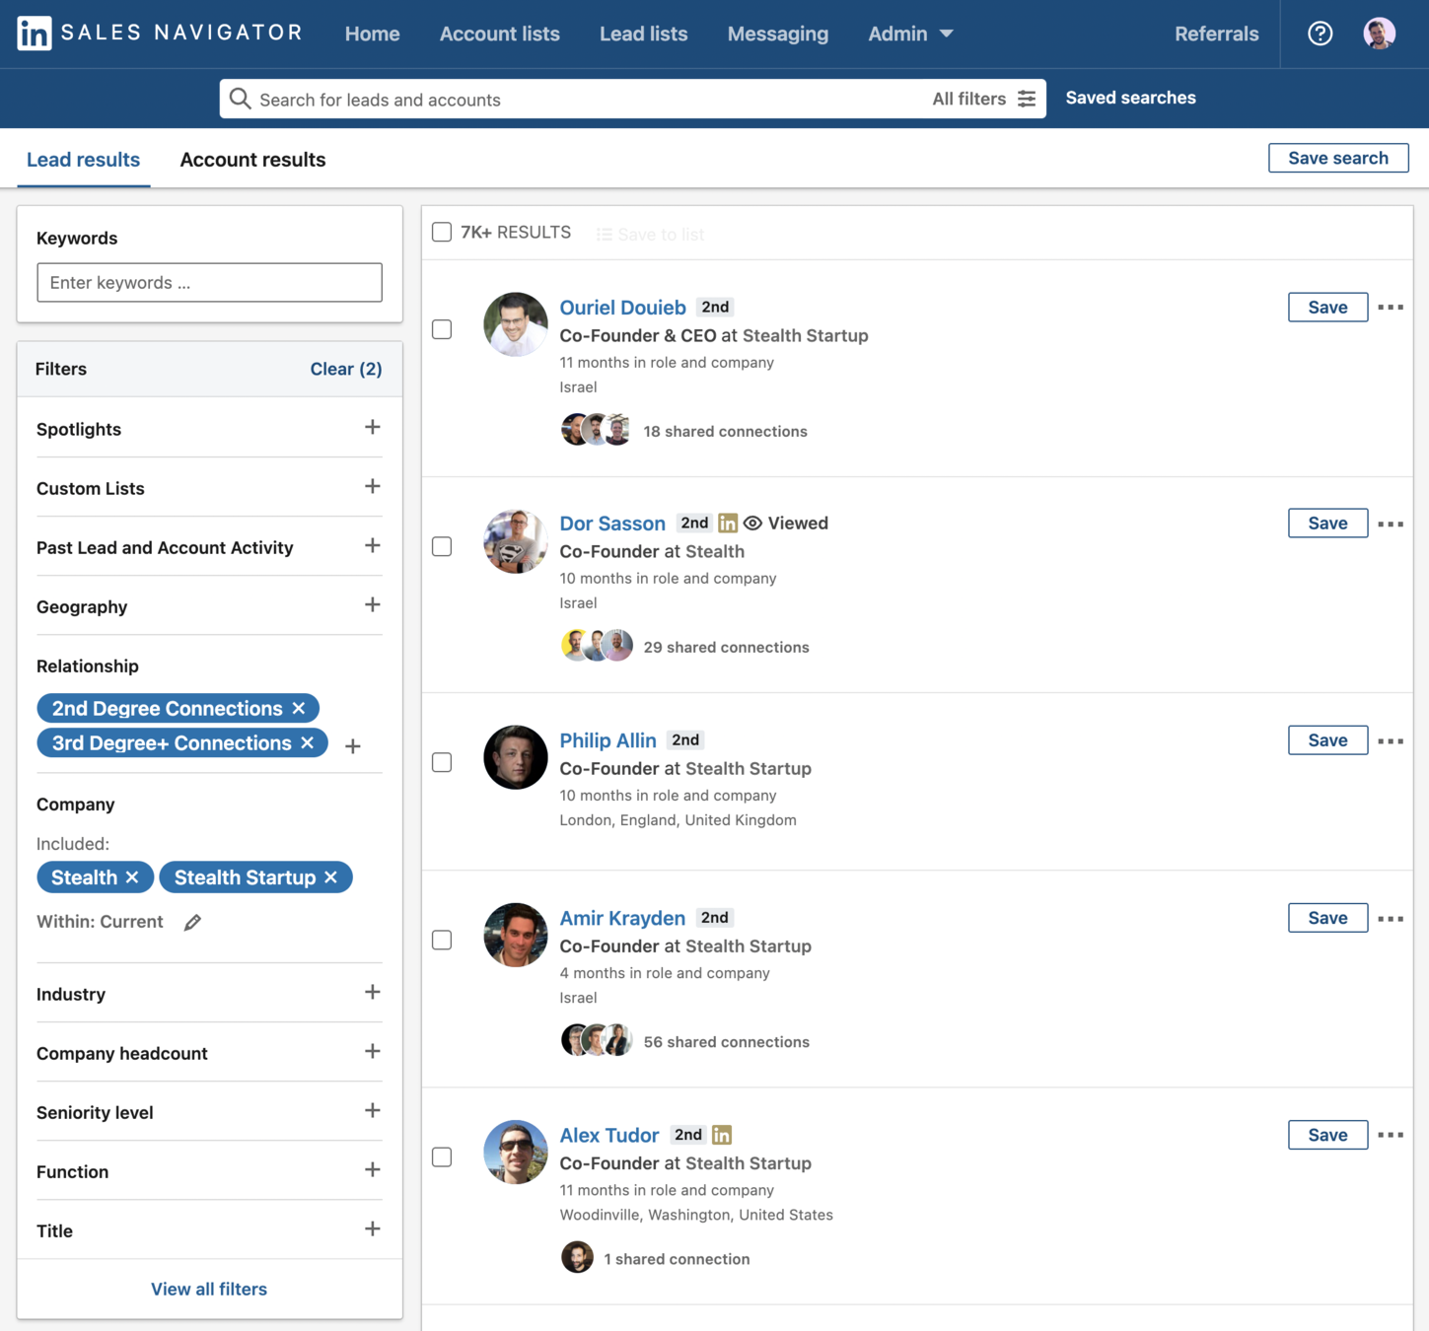Open Dor Sasson's profile photo
1429x1331 pixels.
[515, 541]
